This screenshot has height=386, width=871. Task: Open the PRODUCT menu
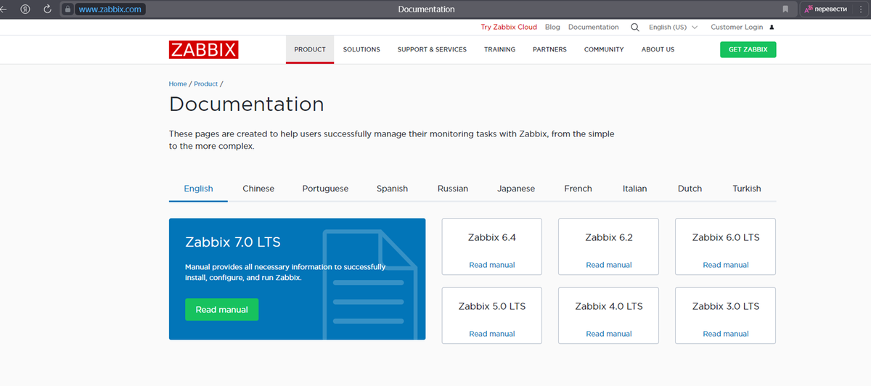pyautogui.click(x=310, y=49)
